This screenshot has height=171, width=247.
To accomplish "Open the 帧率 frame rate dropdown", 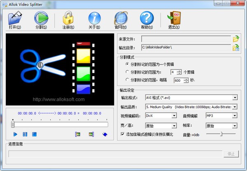I will pyautogui.click(x=235, y=126).
